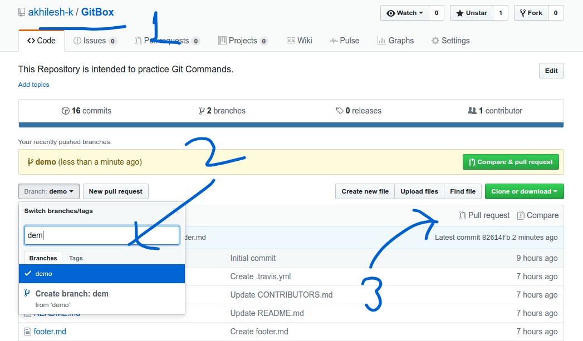
Task: Open the Projects tab
Action: [243, 41]
